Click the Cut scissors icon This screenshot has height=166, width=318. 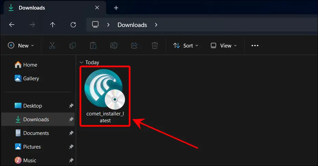pos(52,45)
